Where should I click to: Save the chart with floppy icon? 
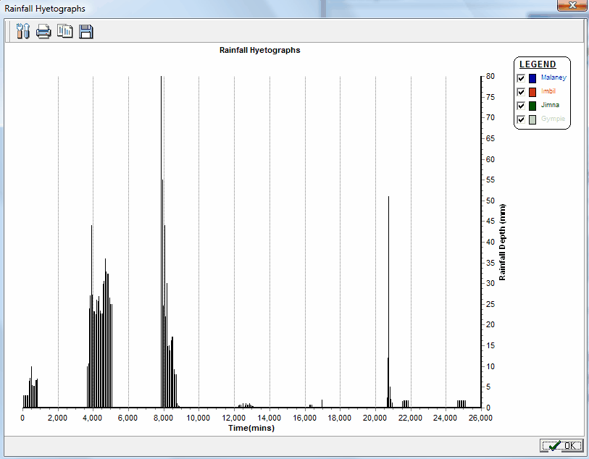point(86,31)
